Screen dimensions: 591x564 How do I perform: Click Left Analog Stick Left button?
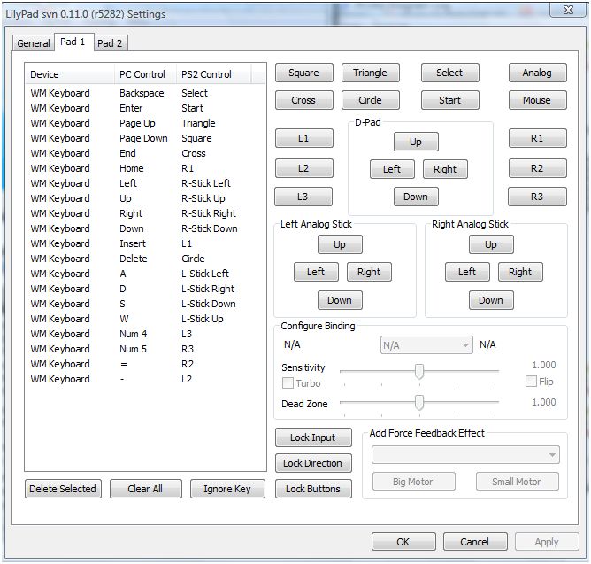316,272
